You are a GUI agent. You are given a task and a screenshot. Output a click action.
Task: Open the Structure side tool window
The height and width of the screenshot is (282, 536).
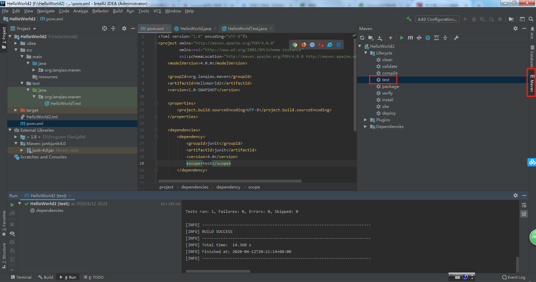4,256
